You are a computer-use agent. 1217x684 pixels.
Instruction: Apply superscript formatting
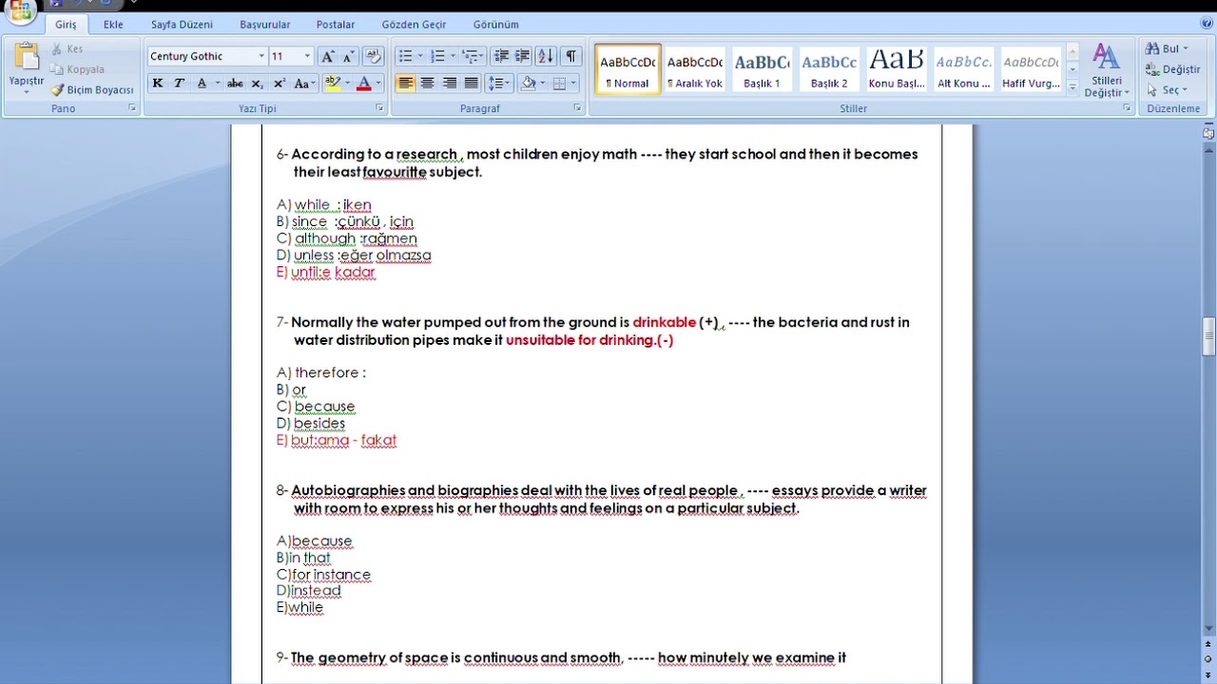pos(279,84)
